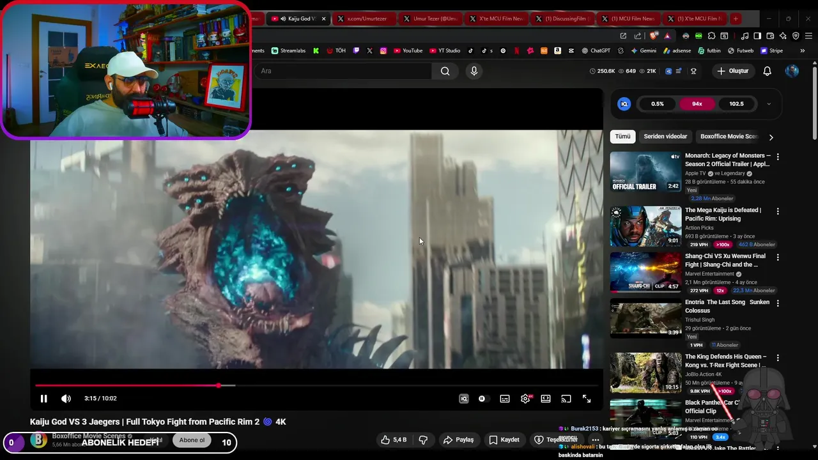This screenshot has width=818, height=460.
Task: Click the Ara search field
Action: pos(344,71)
